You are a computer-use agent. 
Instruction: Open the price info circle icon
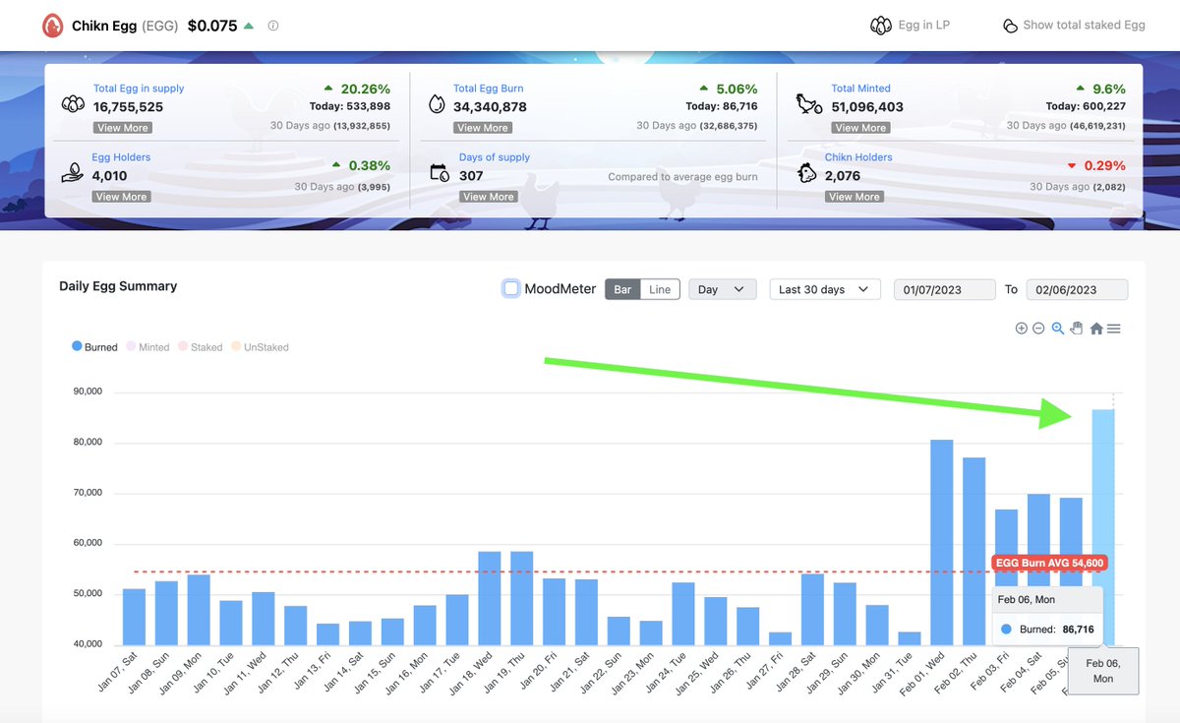coord(273,26)
